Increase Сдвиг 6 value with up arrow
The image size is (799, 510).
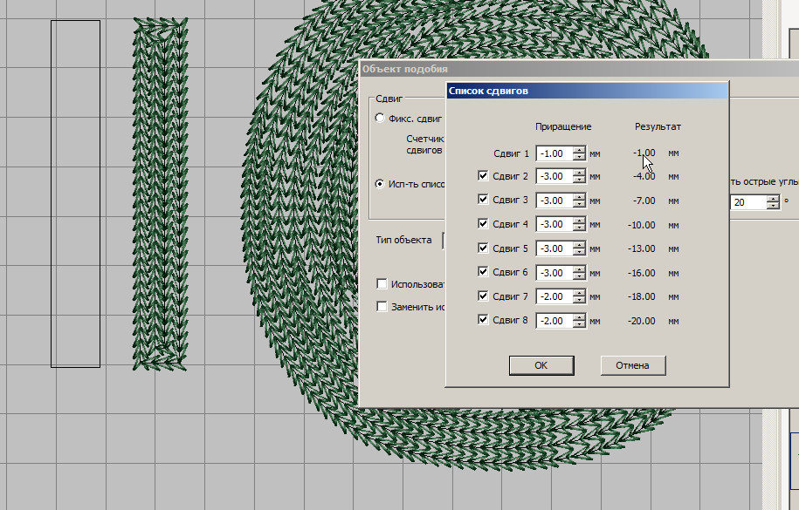580,269
